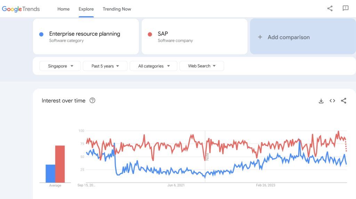Open the All categories dropdown
The height and width of the screenshot is (199, 356).
click(154, 66)
